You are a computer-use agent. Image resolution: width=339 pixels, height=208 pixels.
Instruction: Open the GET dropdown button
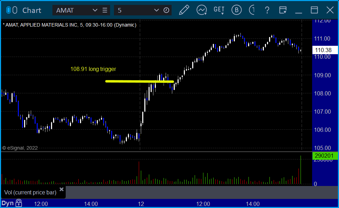(219, 10)
